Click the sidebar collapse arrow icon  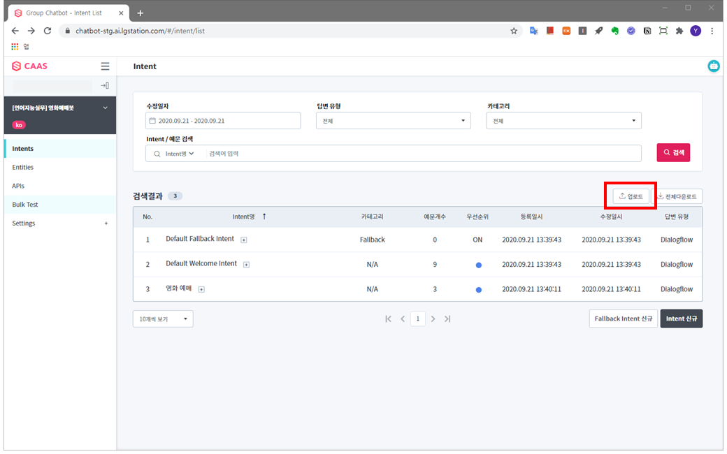[x=105, y=85]
